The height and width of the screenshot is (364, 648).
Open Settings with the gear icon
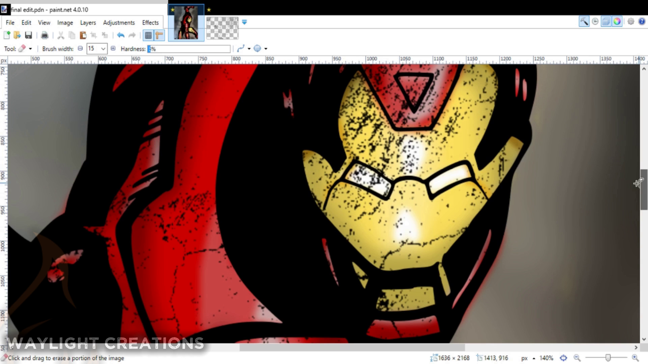[630, 22]
